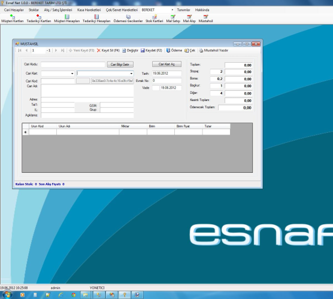333x299 pixels.
Task: Open Google Chrome from taskbar
Action: click(74, 295)
